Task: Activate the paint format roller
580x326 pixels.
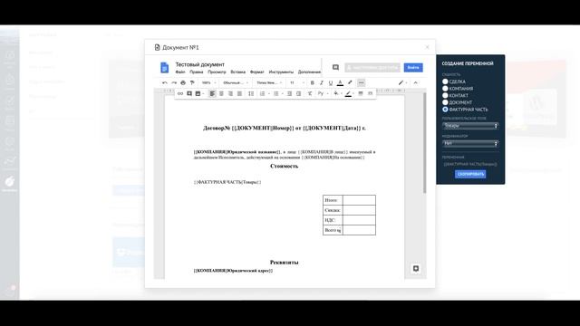Action: pyautogui.click(x=192, y=82)
